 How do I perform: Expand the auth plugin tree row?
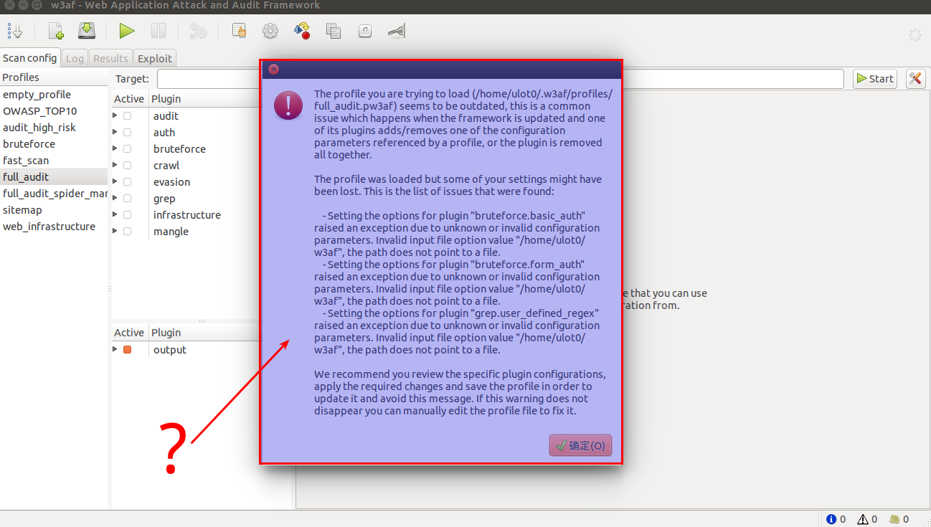click(x=115, y=133)
